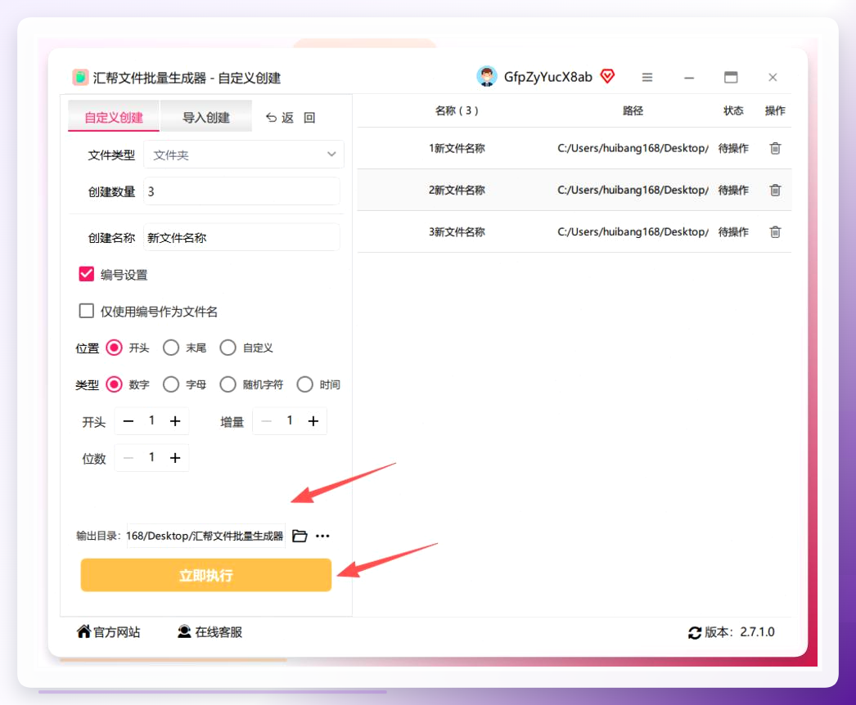Click the 创建数量 input field
The image size is (856, 705).
pyautogui.click(x=241, y=191)
